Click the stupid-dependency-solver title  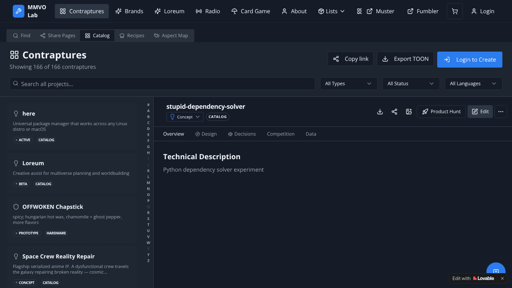(206, 106)
